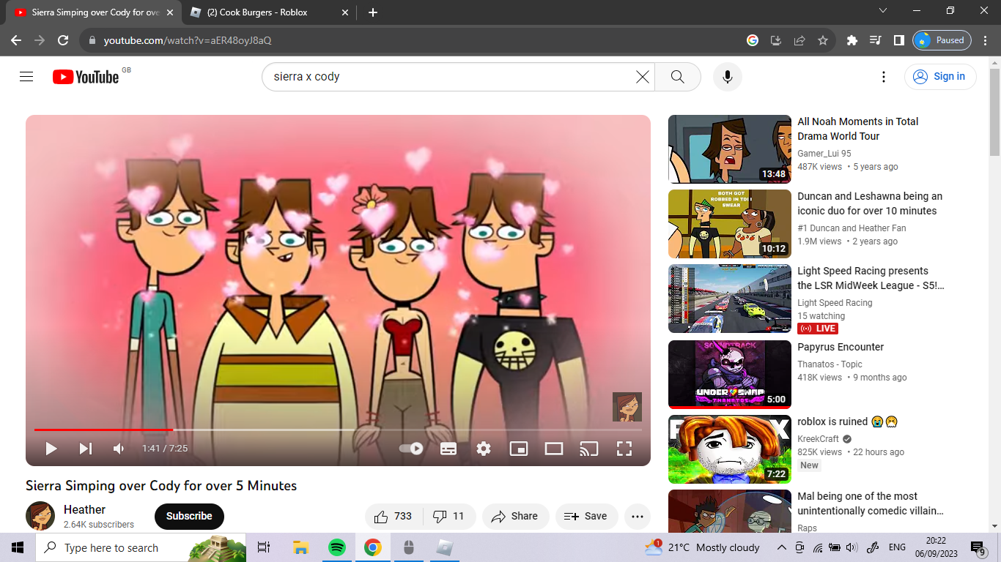This screenshot has height=562, width=1001.
Task: Click the Sign in button
Action: tap(940, 77)
